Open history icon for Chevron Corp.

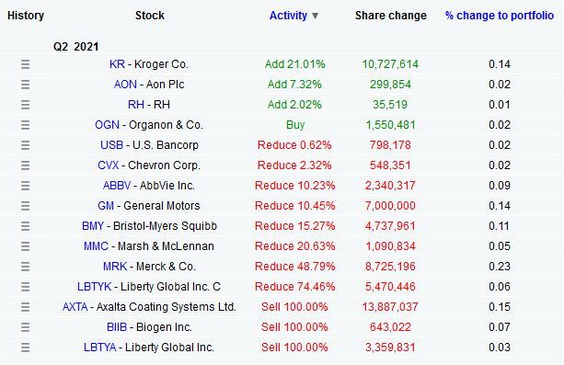(x=25, y=165)
